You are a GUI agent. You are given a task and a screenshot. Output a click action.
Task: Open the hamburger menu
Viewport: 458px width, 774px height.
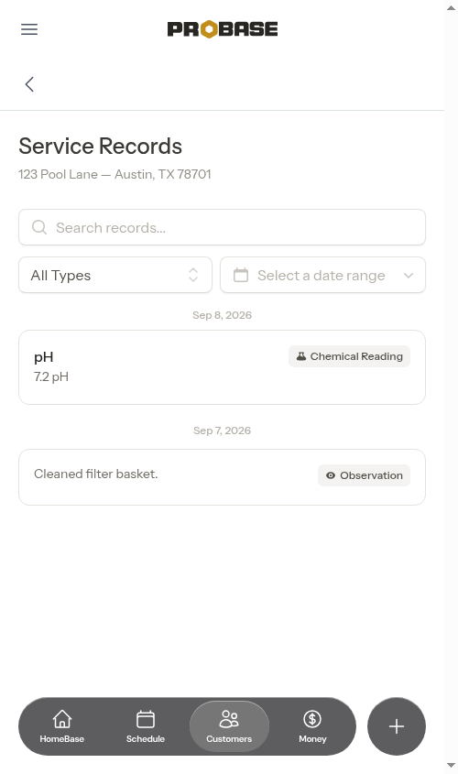[29, 29]
